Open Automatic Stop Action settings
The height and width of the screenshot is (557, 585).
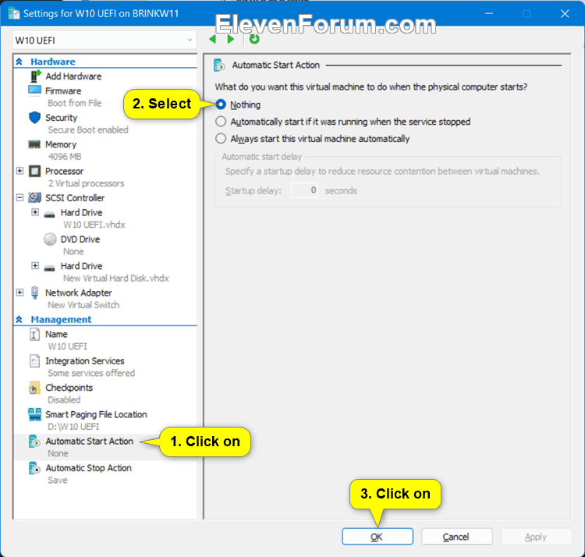click(x=88, y=468)
